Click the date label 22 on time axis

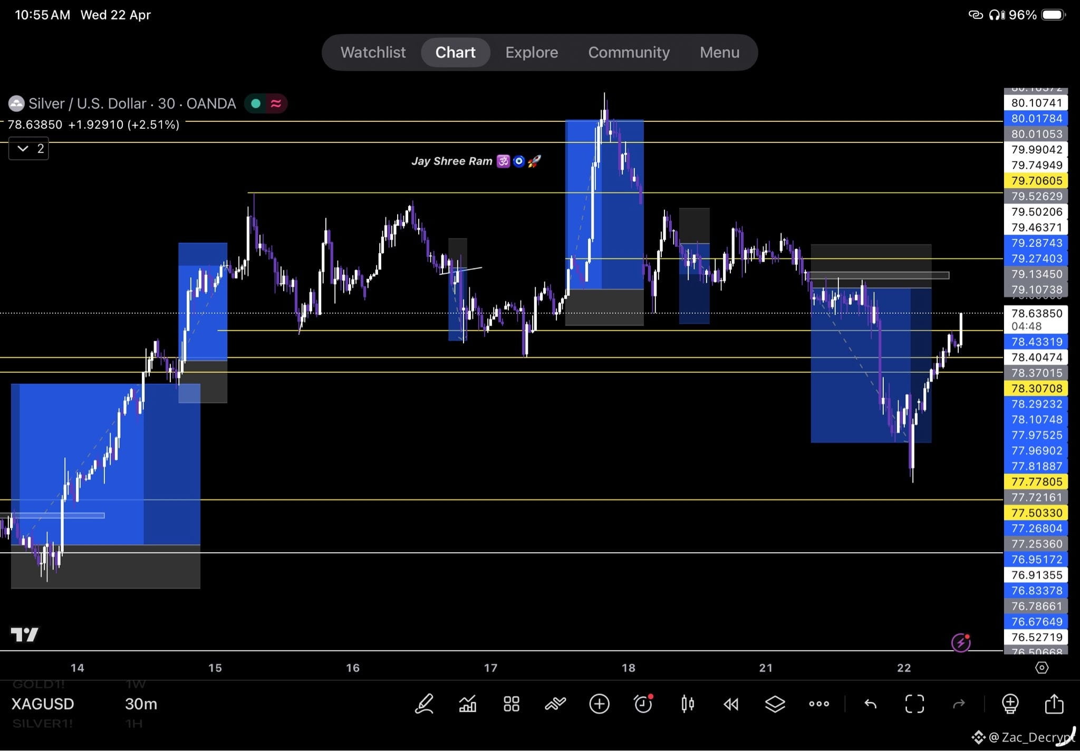(904, 668)
